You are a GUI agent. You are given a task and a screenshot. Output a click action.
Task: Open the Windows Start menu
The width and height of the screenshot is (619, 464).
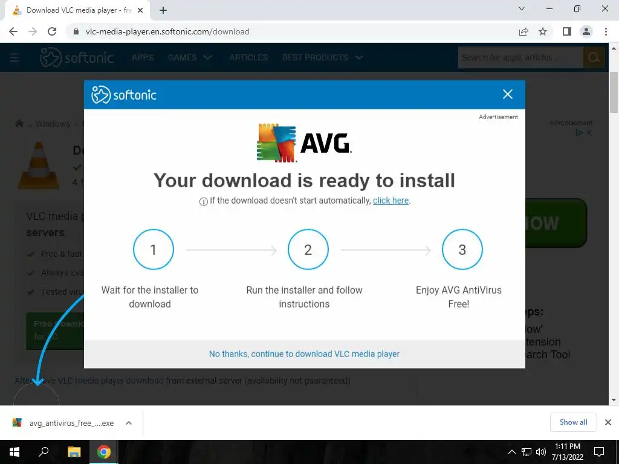point(15,452)
